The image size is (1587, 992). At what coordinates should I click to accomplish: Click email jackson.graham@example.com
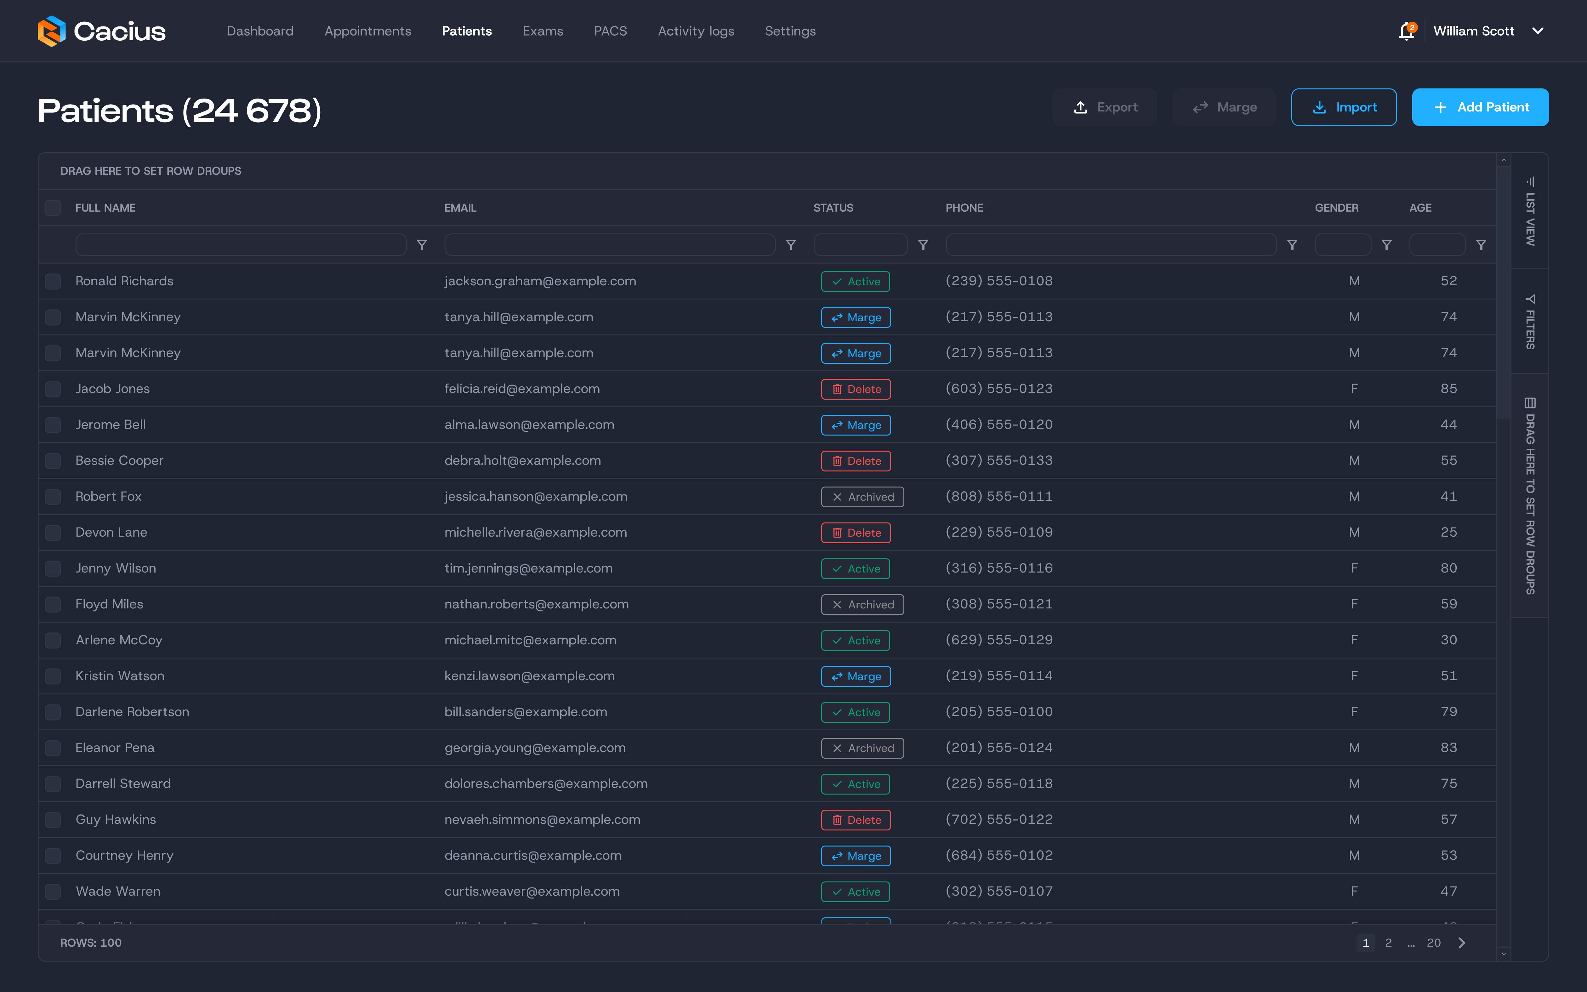click(x=540, y=282)
